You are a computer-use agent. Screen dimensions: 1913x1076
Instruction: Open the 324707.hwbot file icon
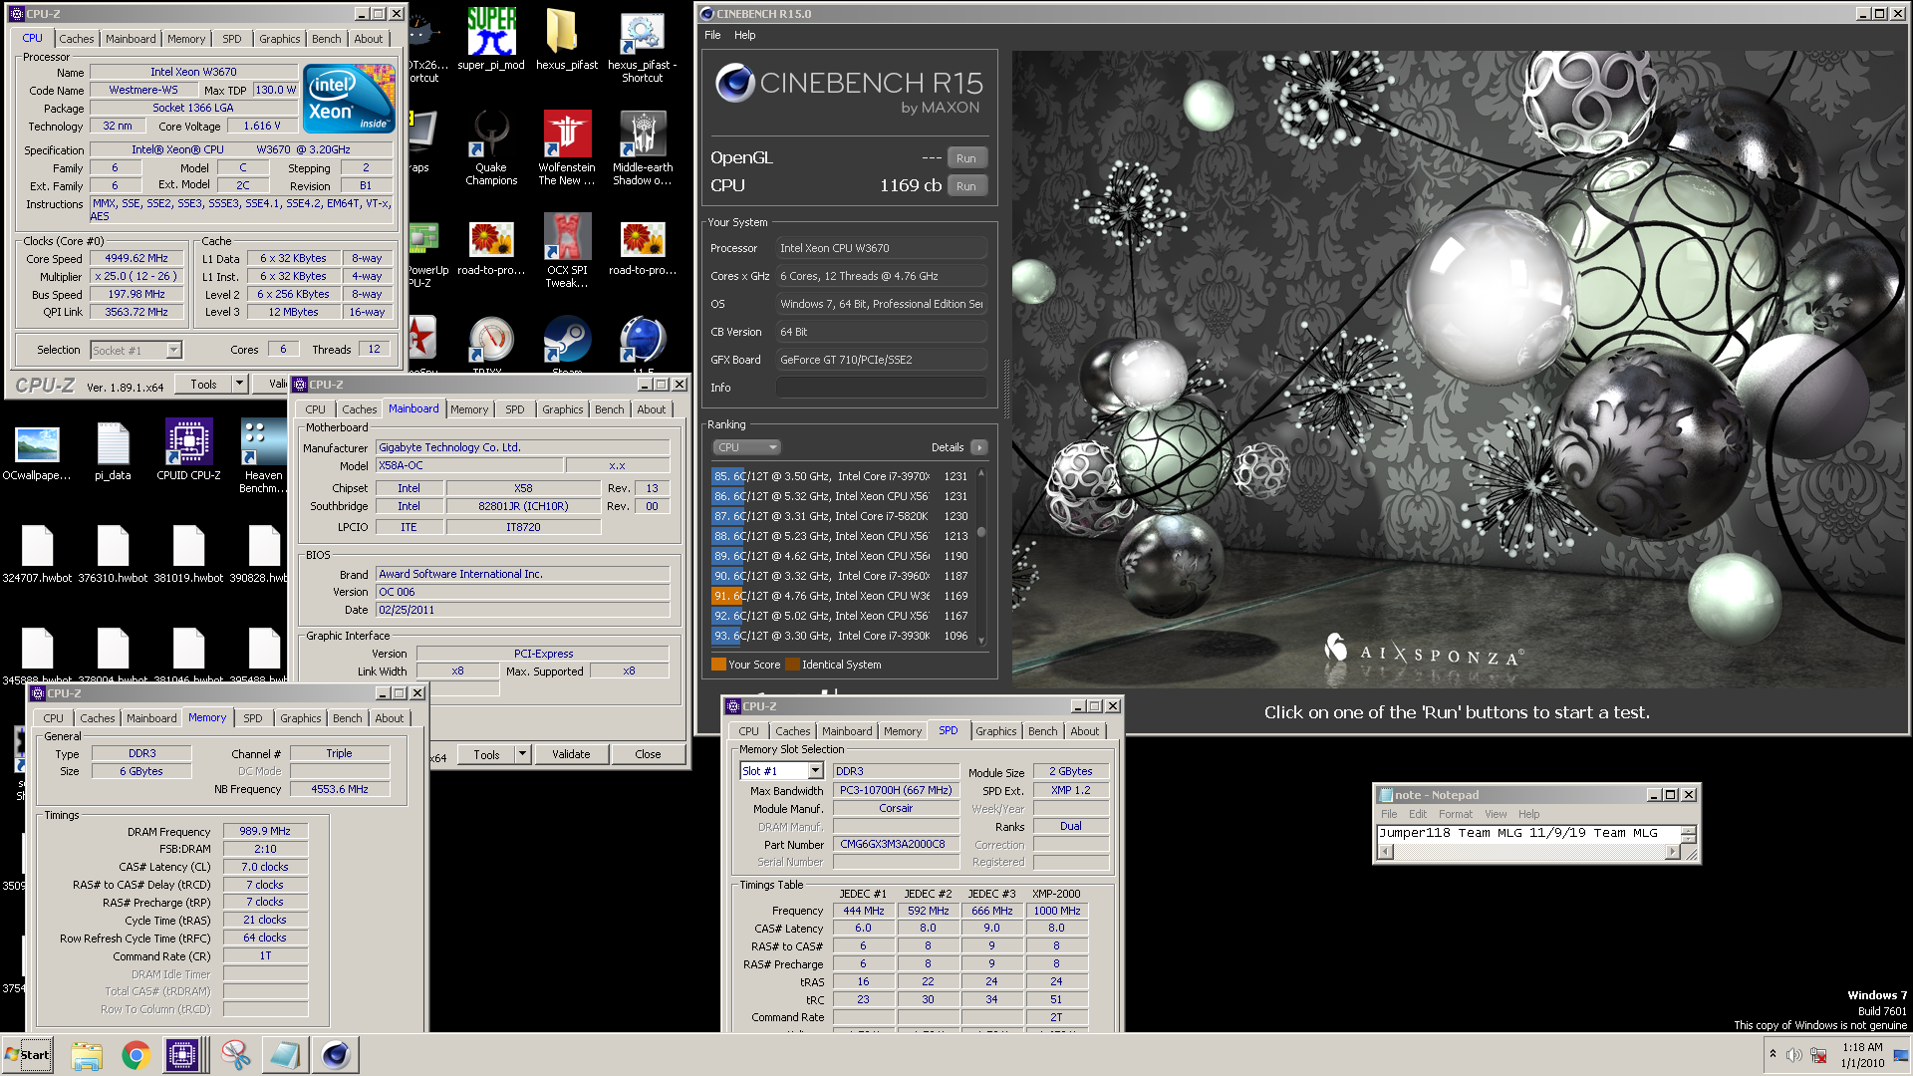click(x=37, y=554)
